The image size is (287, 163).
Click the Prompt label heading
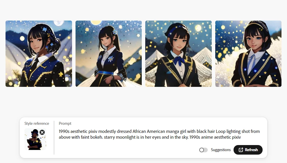pyautogui.click(x=65, y=123)
